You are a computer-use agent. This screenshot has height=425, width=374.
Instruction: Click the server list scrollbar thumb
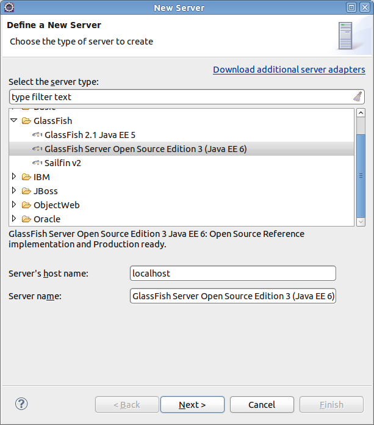coord(361,176)
